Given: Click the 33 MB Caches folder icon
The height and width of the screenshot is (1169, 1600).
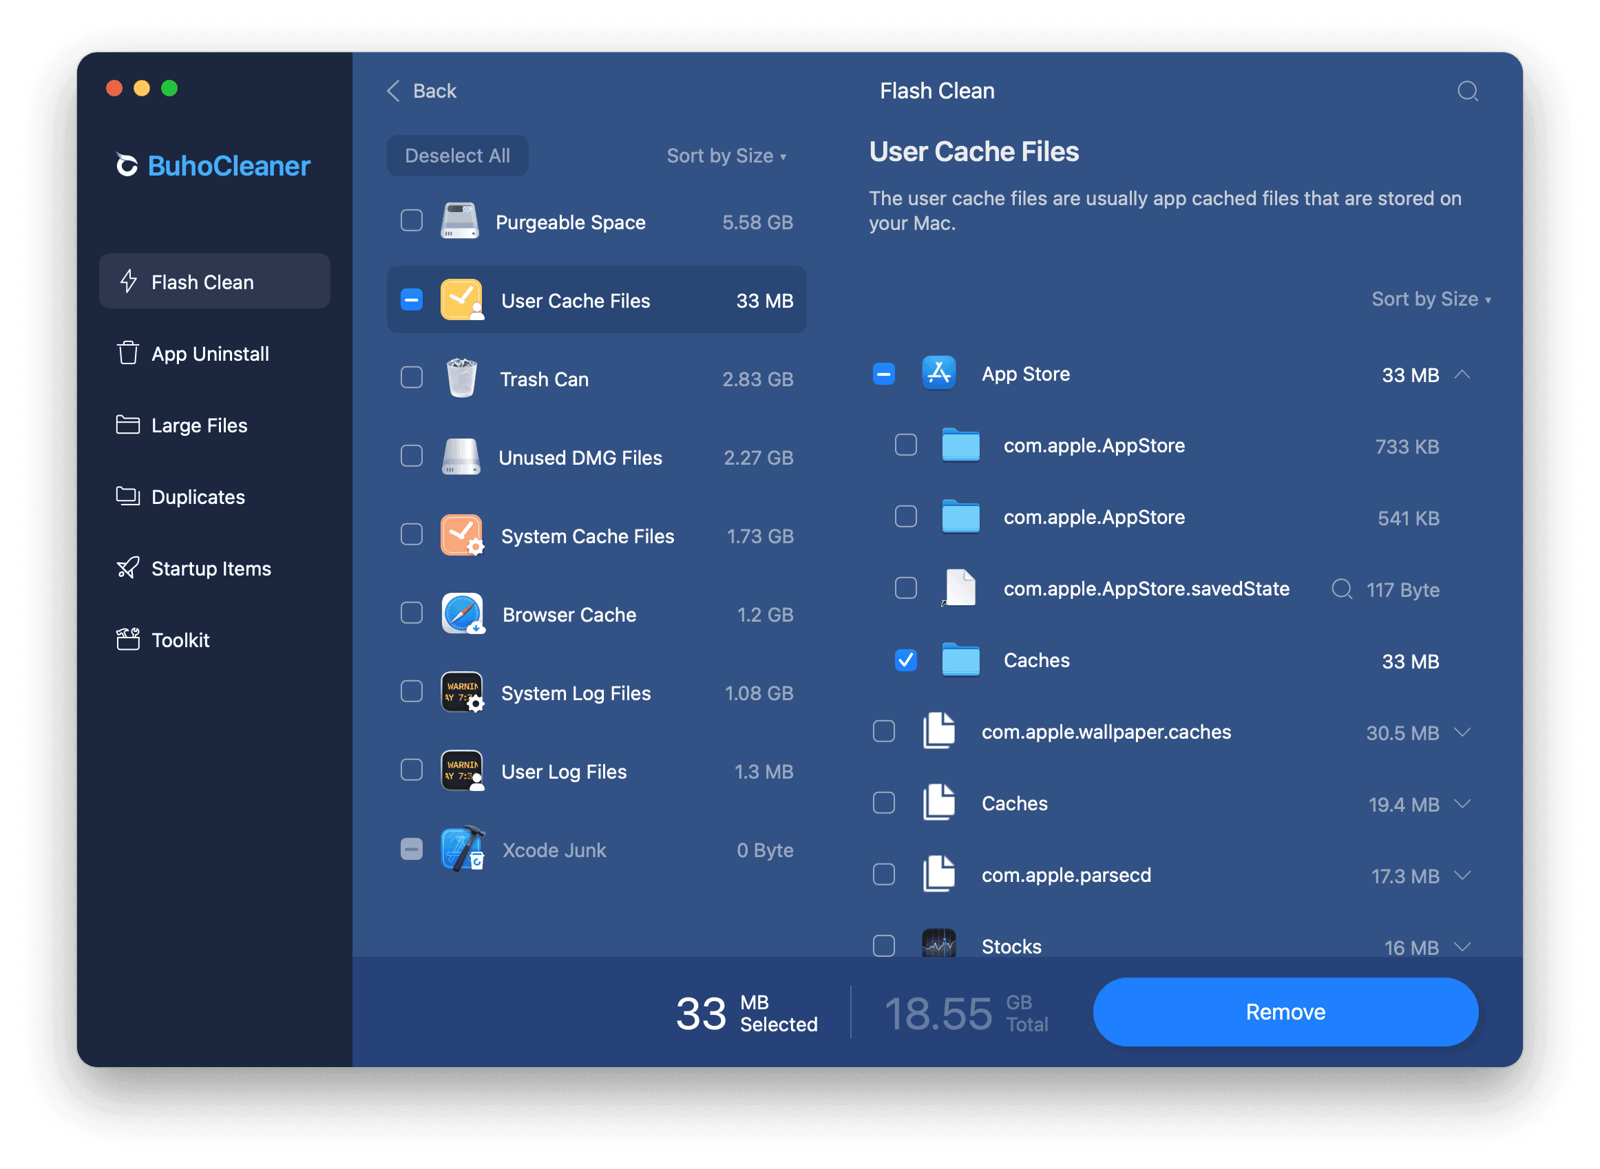Looking at the screenshot, I should click(x=961, y=661).
